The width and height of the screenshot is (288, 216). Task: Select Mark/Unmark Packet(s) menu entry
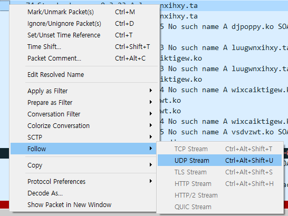click(x=83, y=12)
